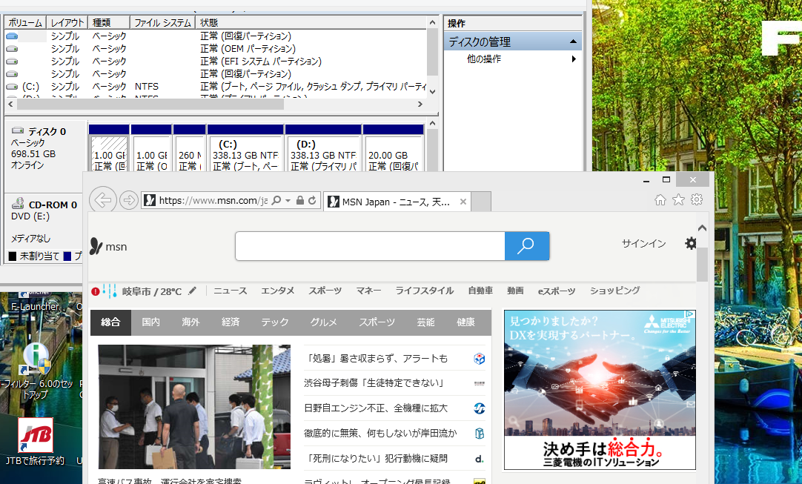Expand 他の操作 submenu in actions pane

tap(574, 59)
